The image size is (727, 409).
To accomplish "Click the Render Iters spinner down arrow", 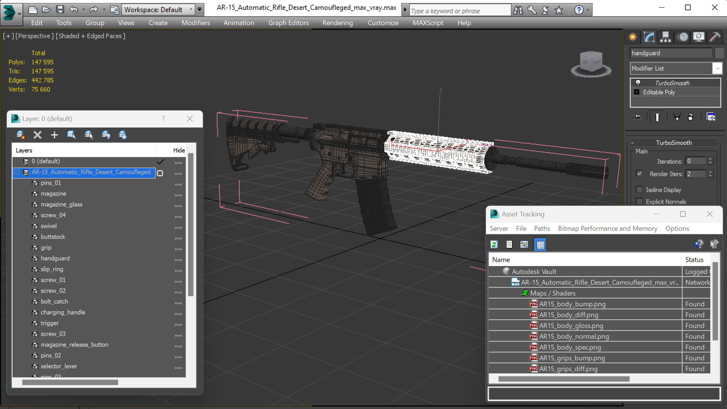I will coord(710,176).
